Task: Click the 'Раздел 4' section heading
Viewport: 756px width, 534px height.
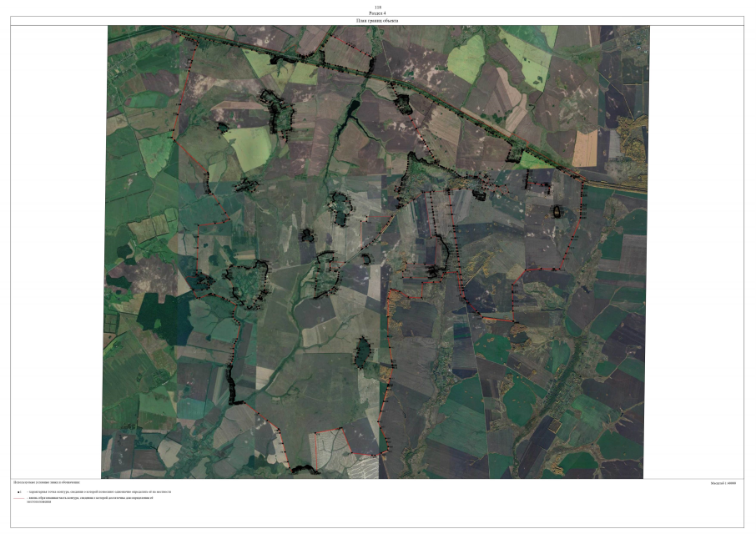Action: click(x=378, y=13)
